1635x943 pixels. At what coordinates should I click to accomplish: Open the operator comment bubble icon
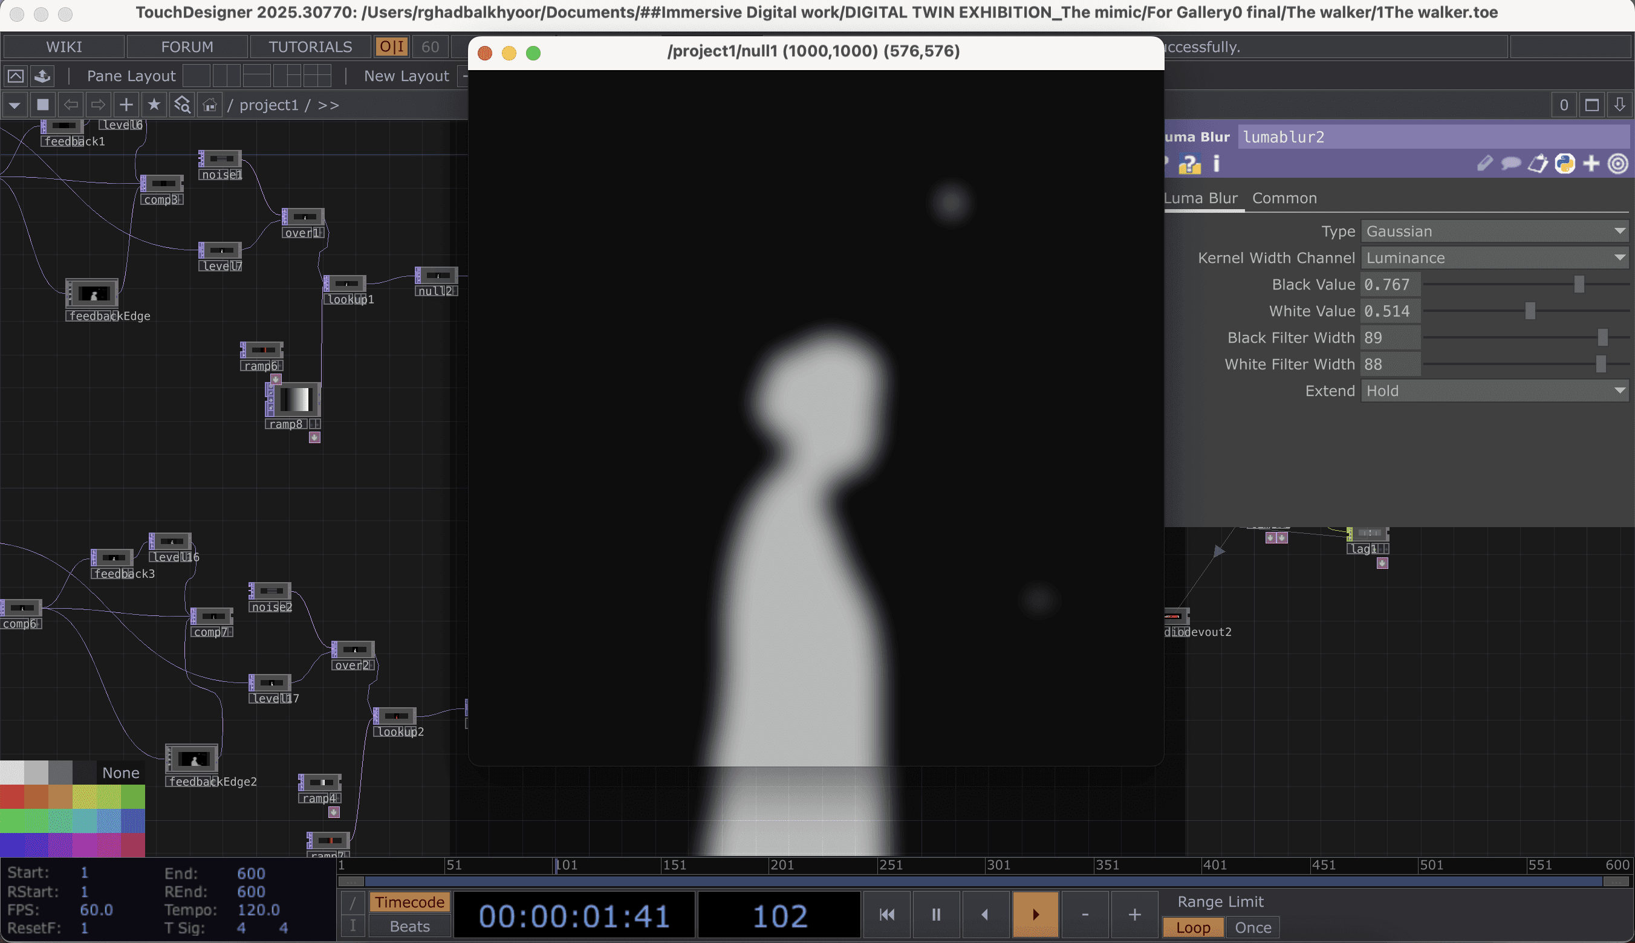coord(1510,164)
